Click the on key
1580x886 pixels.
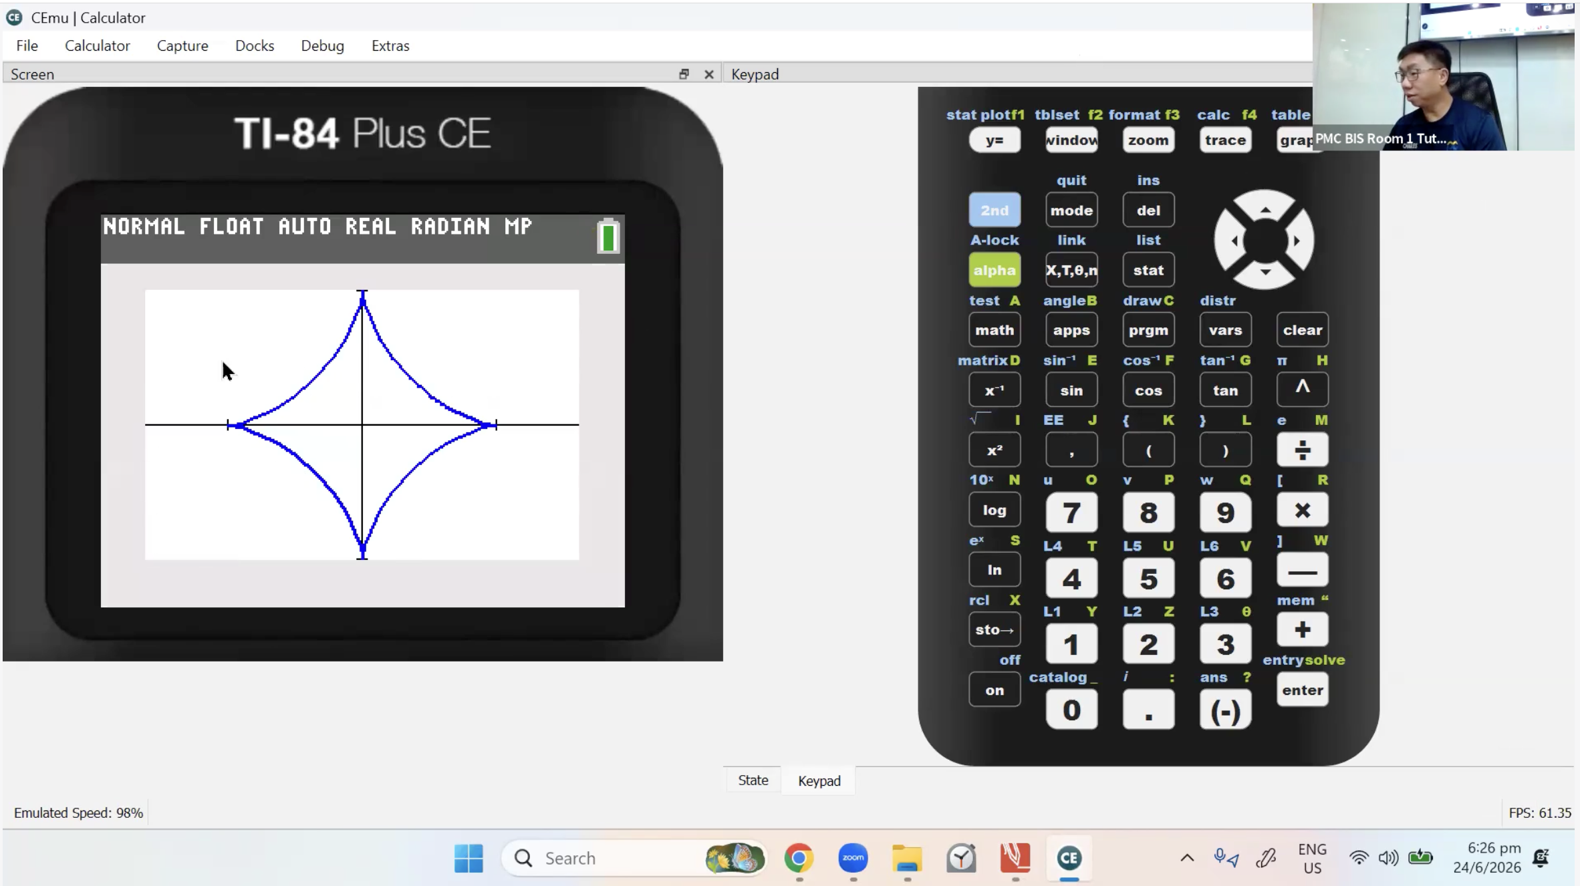point(995,690)
